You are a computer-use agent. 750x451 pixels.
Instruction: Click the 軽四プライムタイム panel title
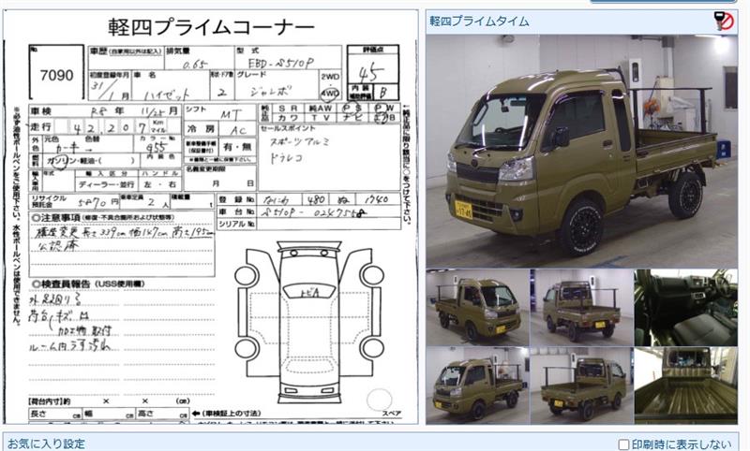(479, 21)
